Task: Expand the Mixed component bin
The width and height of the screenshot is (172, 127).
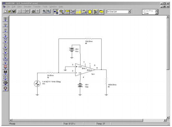Action: (x=5, y=62)
